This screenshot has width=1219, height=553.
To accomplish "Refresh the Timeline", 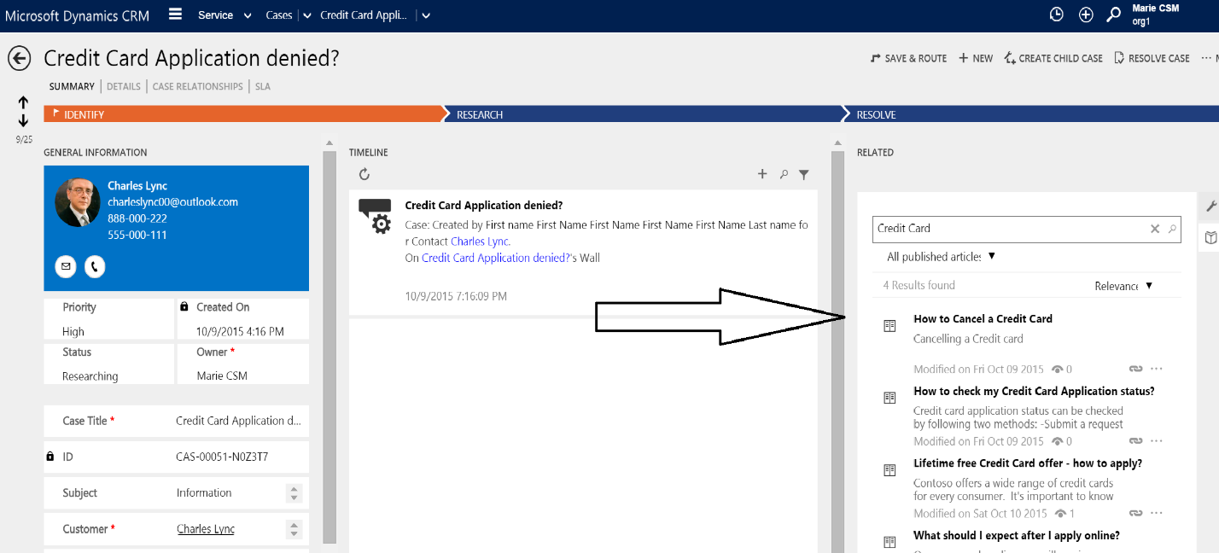I will 365,173.
